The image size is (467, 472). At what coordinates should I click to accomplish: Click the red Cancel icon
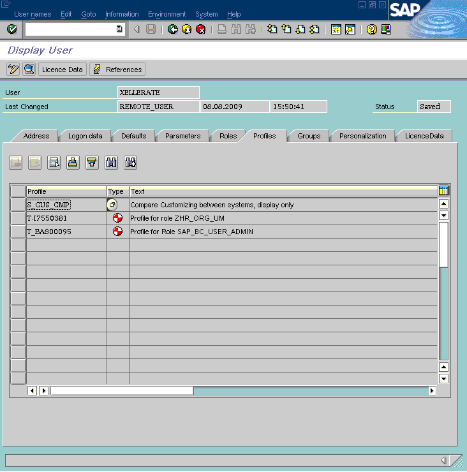tap(201, 29)
